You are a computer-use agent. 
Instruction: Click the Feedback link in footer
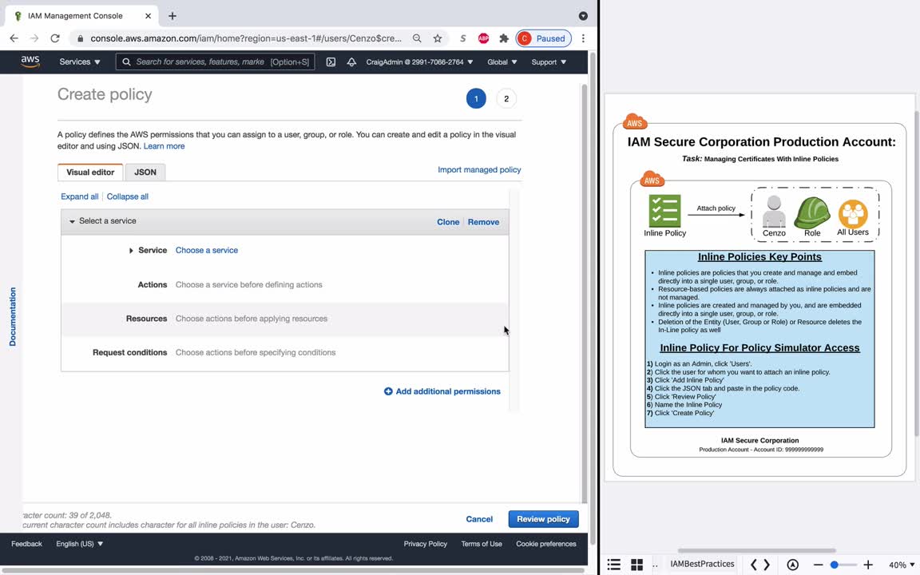click(x=27, y=544)
